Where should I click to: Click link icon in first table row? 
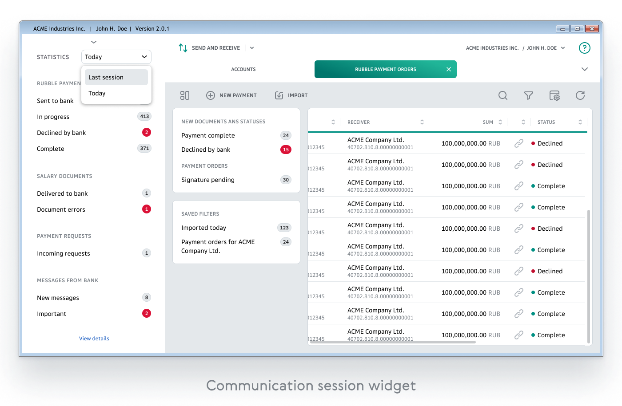coord(518,143)
